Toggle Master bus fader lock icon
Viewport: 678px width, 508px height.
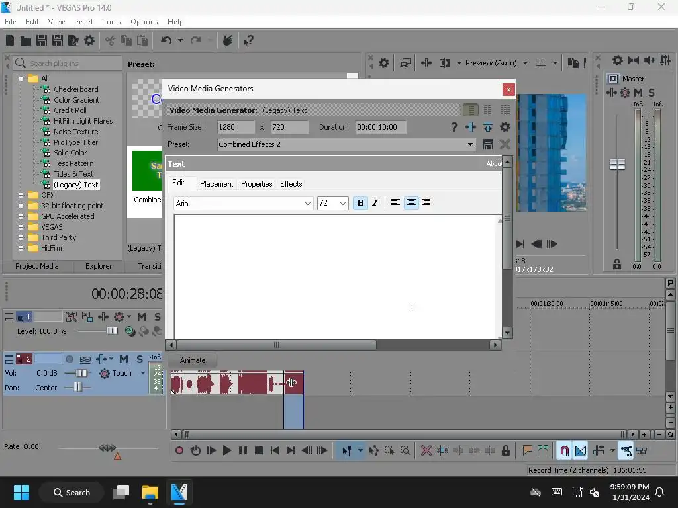click(617, 265)
